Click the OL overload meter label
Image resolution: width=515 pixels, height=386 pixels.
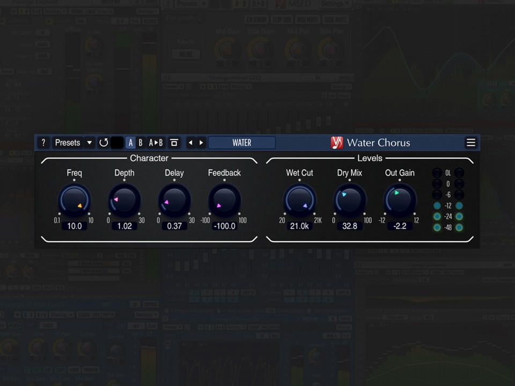pyautogui.click(x=448, y=173)
